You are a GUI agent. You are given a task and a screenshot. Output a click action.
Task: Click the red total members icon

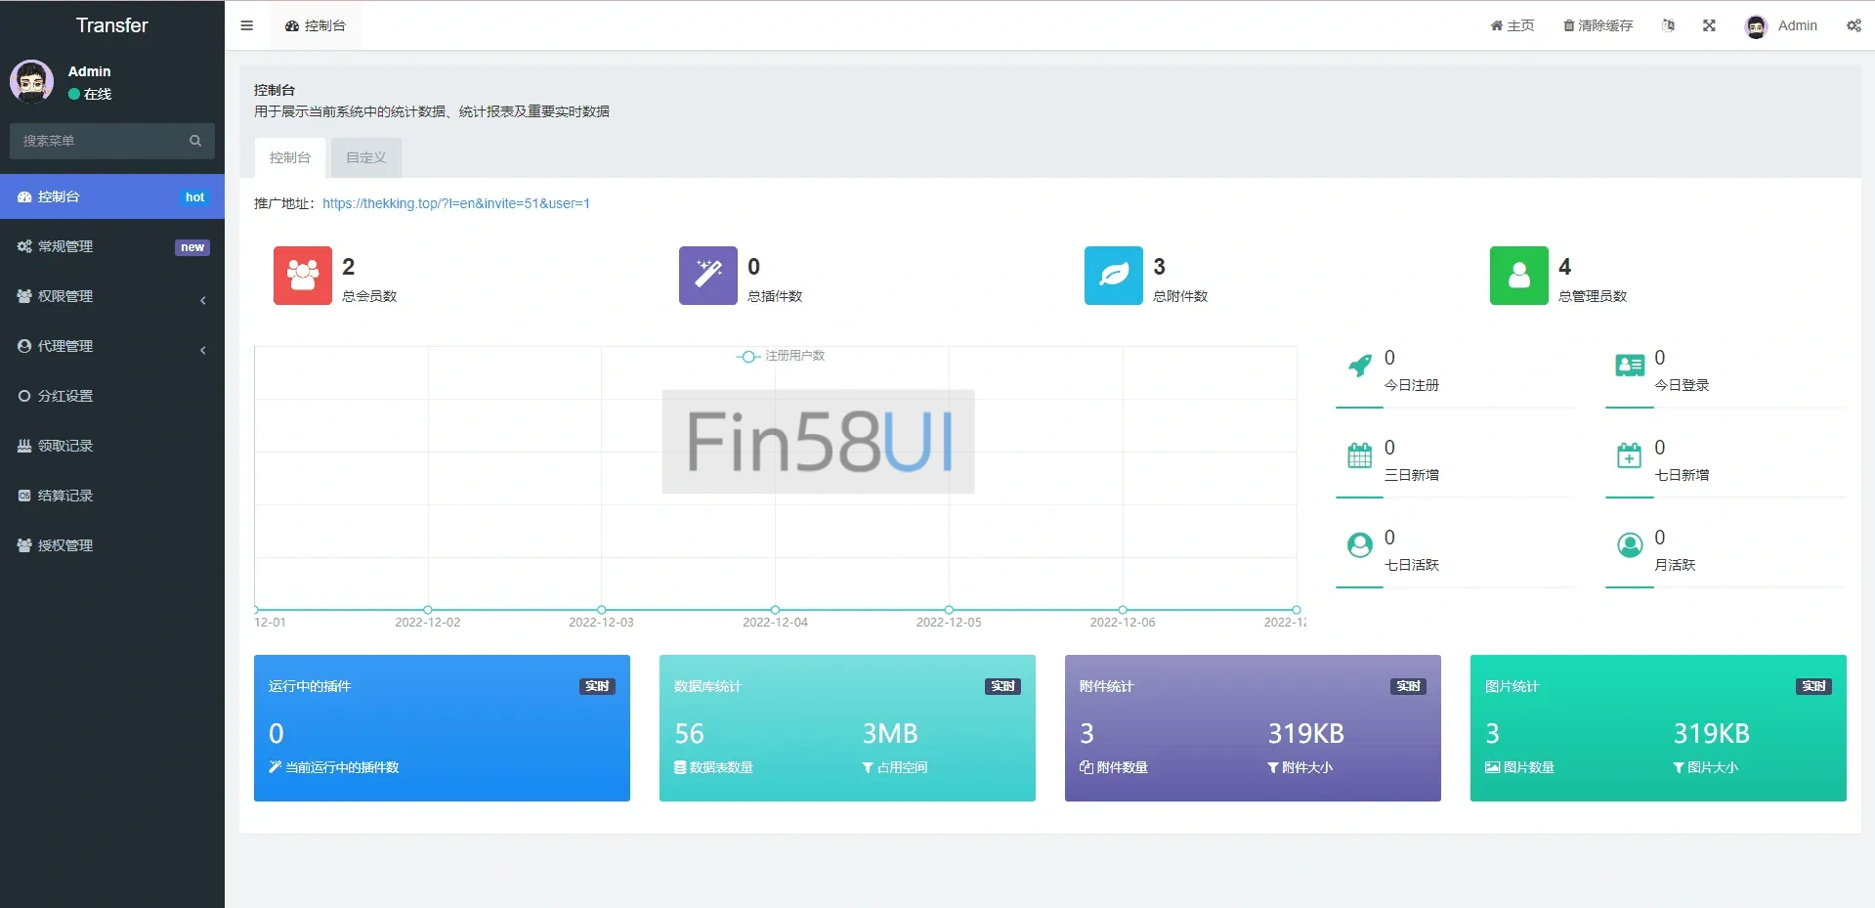click(302, 276)
